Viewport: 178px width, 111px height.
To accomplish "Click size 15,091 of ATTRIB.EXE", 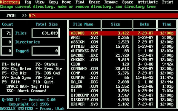I will tap(122, 46).
